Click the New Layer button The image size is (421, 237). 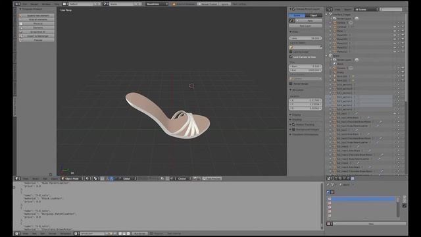point(305,26)
